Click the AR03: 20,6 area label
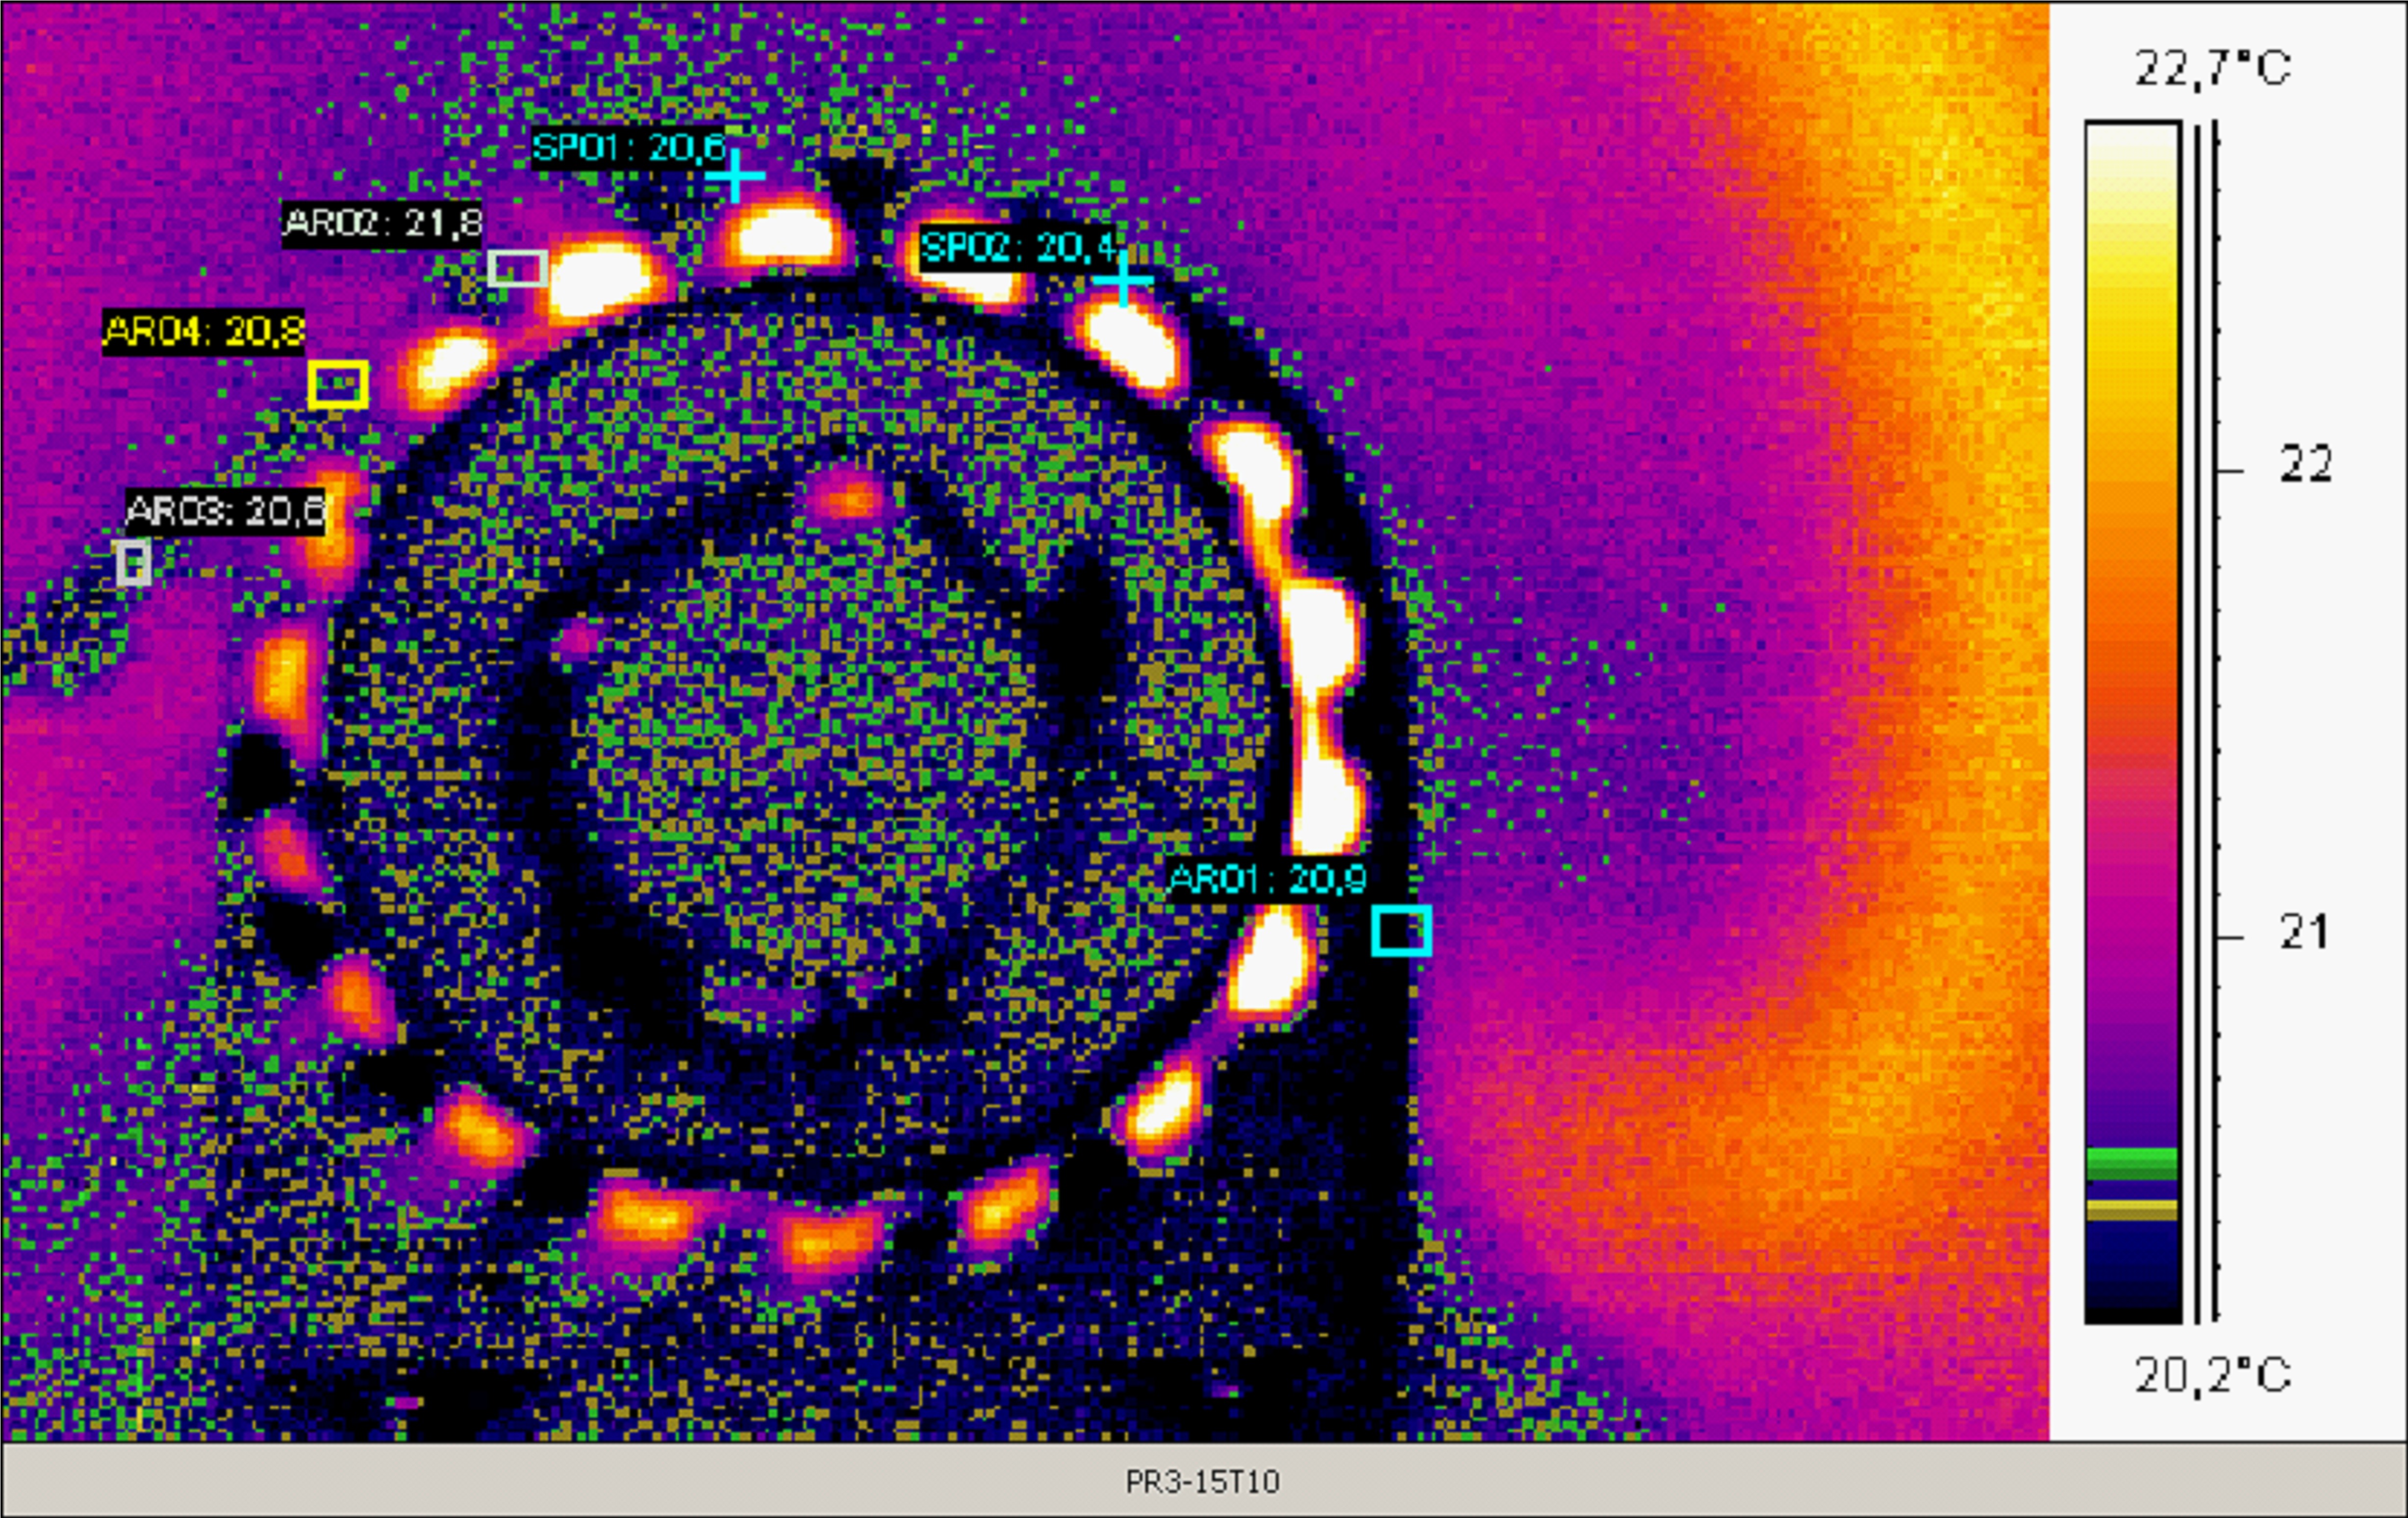 point(225,511)
